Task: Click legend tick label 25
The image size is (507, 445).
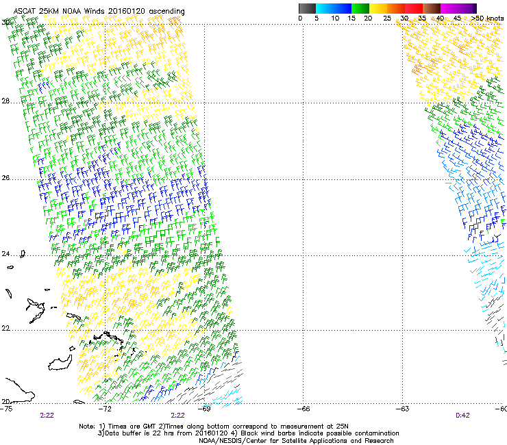Action: [387, 18]
